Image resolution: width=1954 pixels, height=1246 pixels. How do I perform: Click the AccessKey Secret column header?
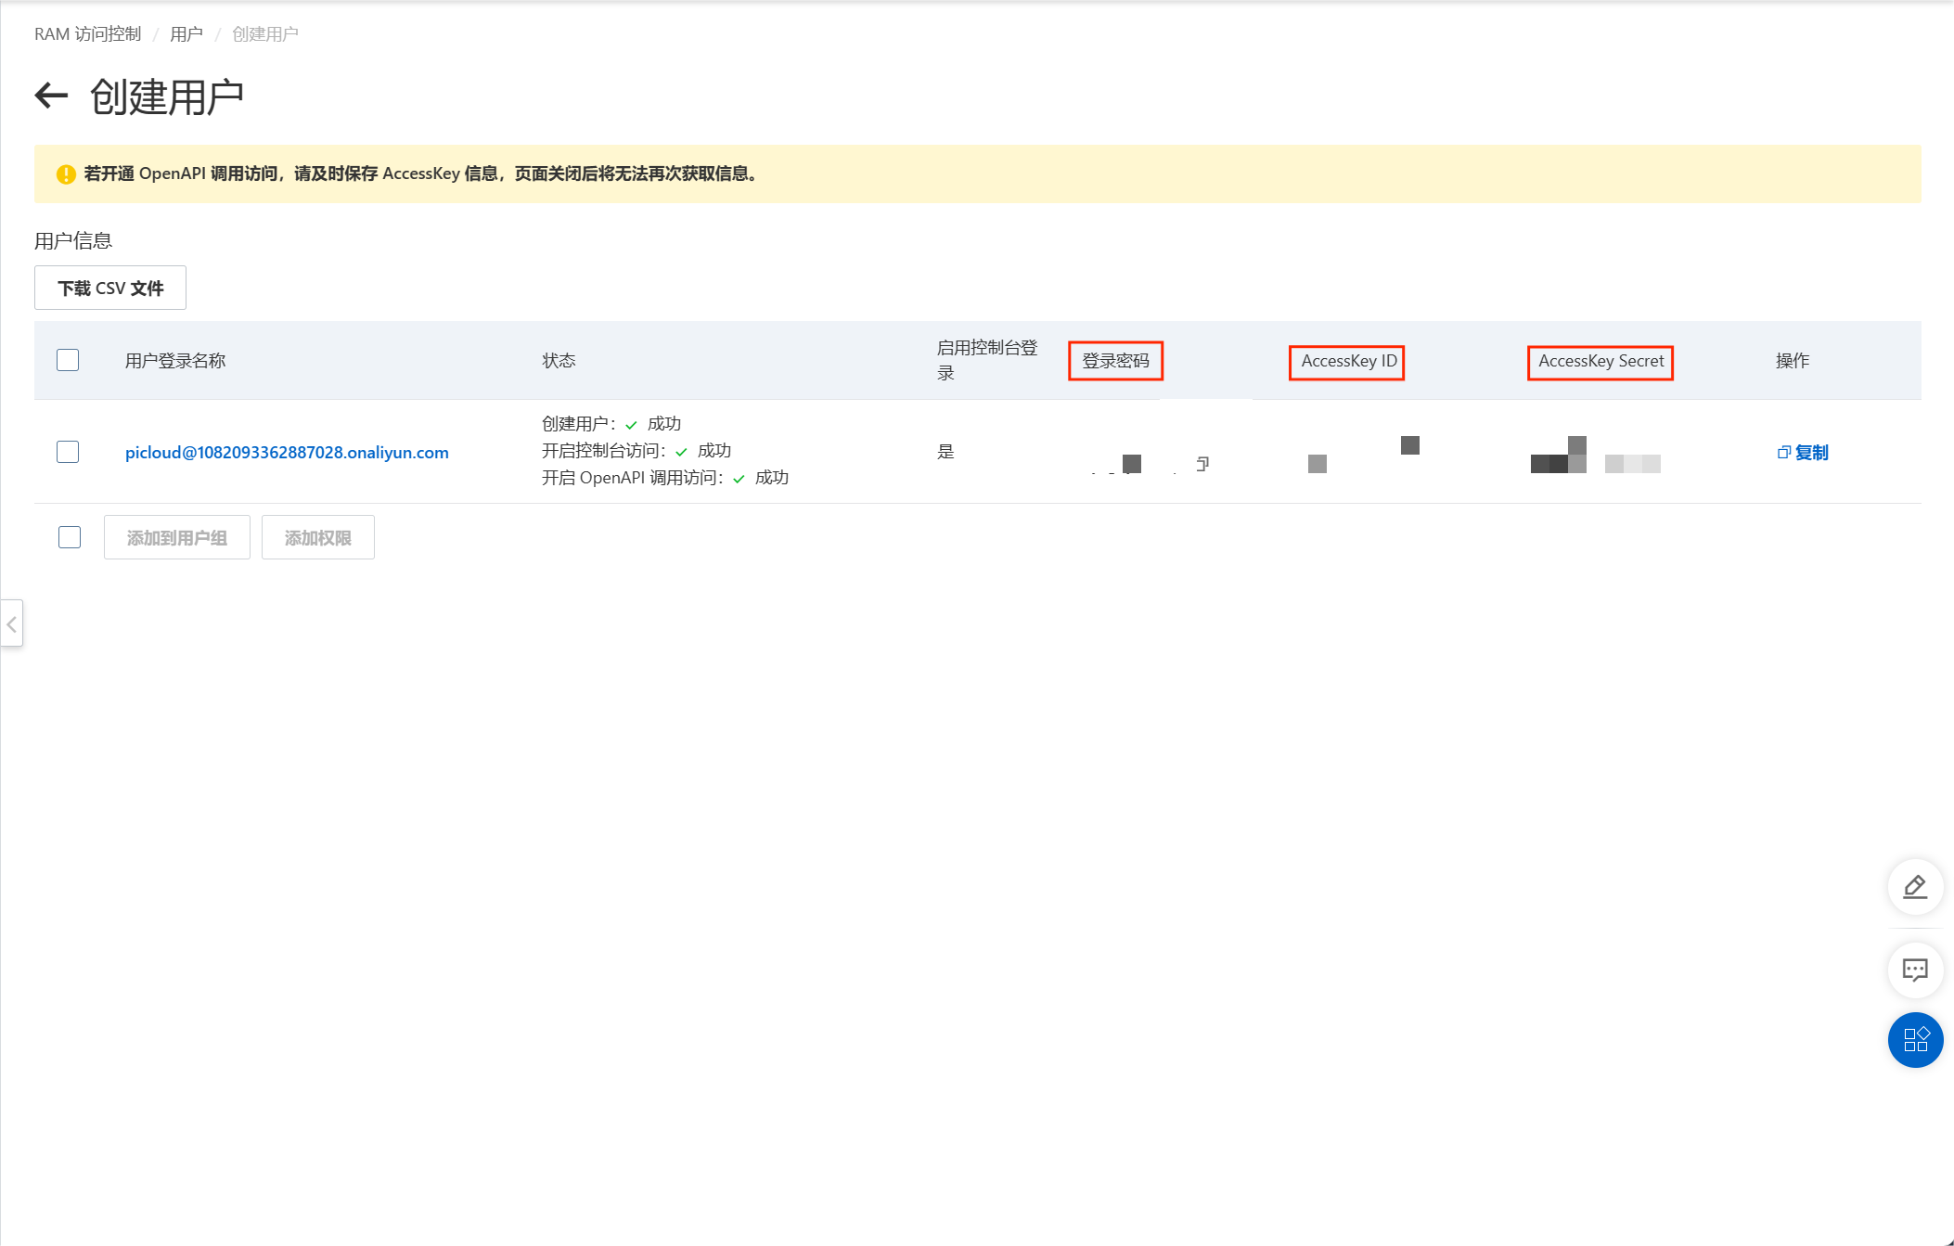pos(1600,361)
